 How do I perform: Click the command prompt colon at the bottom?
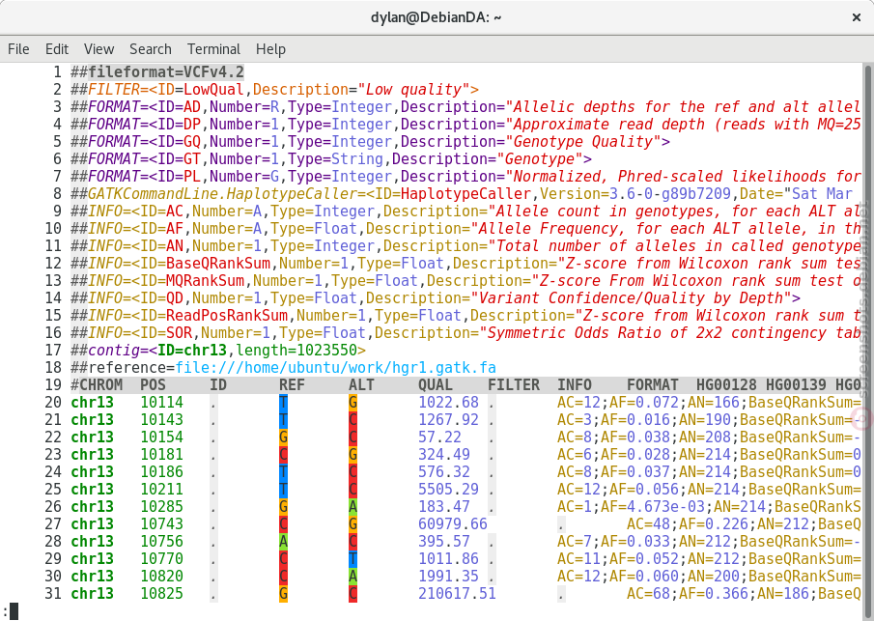pyautogui.click(x=5, y=611)
